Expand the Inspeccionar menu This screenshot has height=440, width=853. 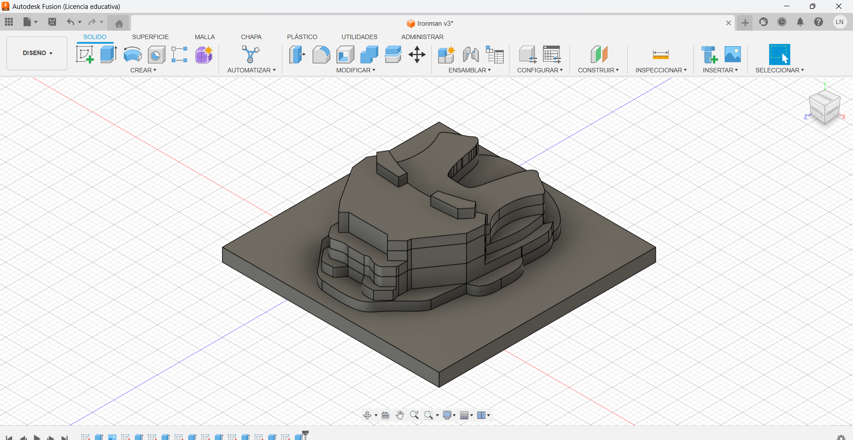coord(661,70)
